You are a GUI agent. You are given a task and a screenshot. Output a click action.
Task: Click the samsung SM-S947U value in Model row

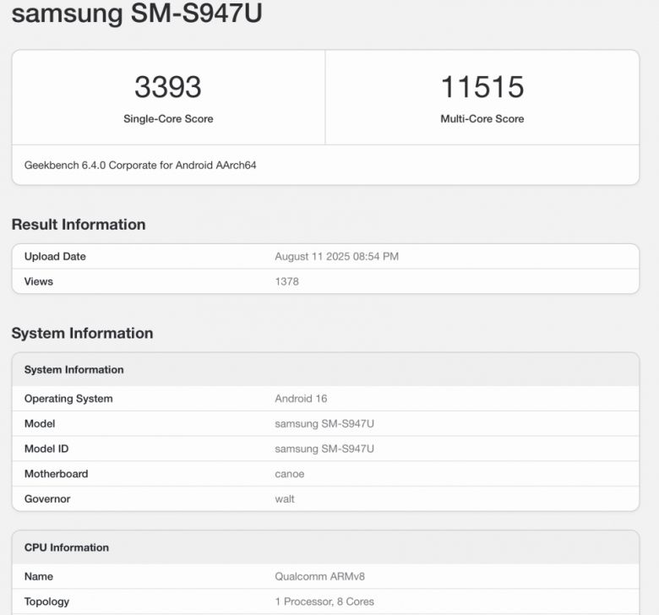324,424
